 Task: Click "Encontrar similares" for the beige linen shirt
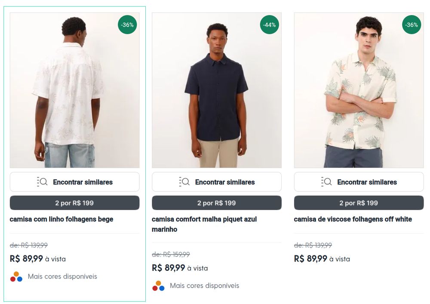74,181
